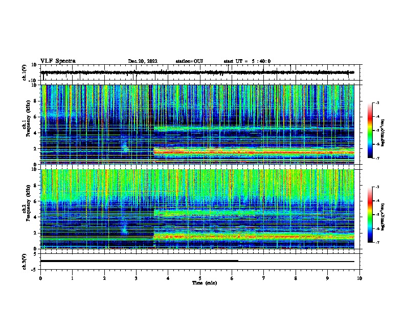Click the ch.1 spectrogram color scale bar
Image resolution: width=405 pixels, height=312 pixels.
pos(370,131)
